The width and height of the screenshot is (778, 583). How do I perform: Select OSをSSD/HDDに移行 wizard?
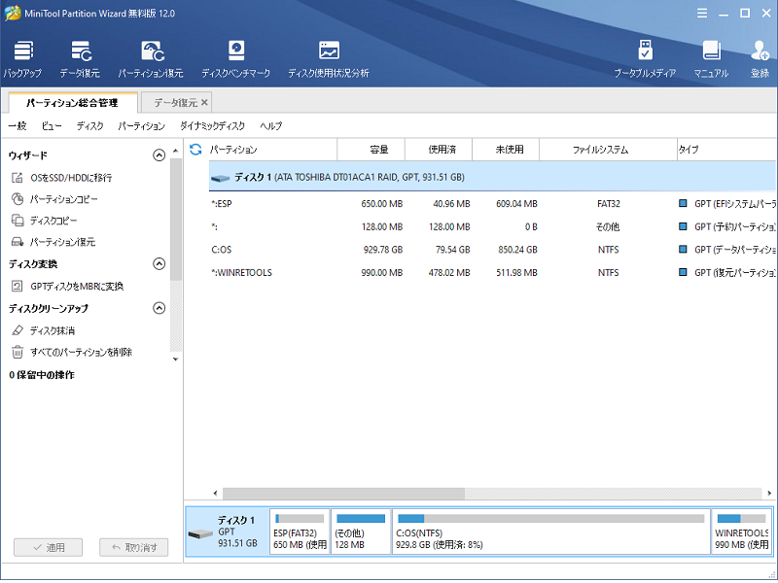[61, 178]
